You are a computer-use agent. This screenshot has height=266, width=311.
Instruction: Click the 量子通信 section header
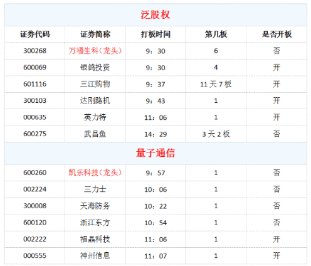tap(155, 153)
